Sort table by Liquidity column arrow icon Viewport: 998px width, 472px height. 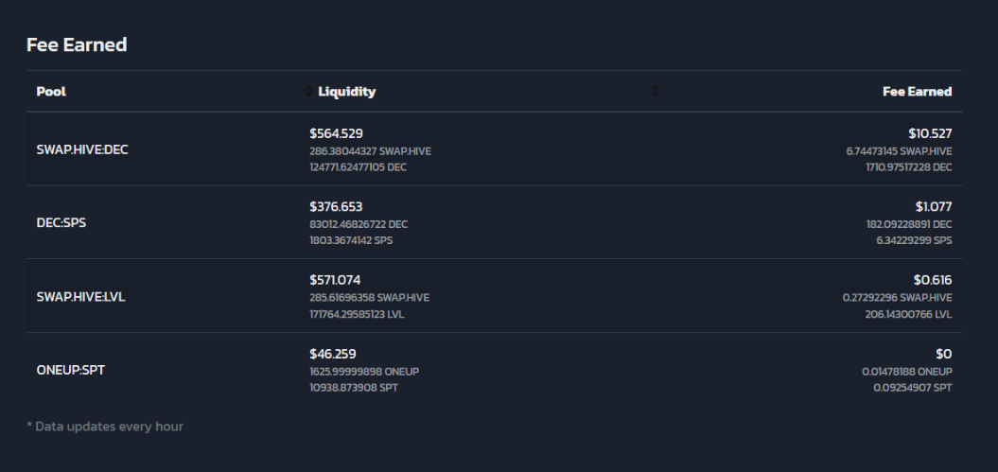[655, 91]
